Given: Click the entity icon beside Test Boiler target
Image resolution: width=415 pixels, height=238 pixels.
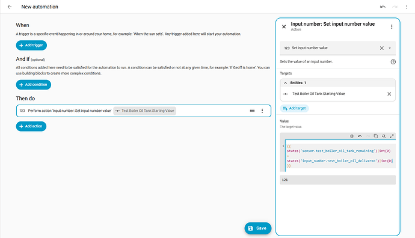Looking at the screenshot, I should [285, 94].
